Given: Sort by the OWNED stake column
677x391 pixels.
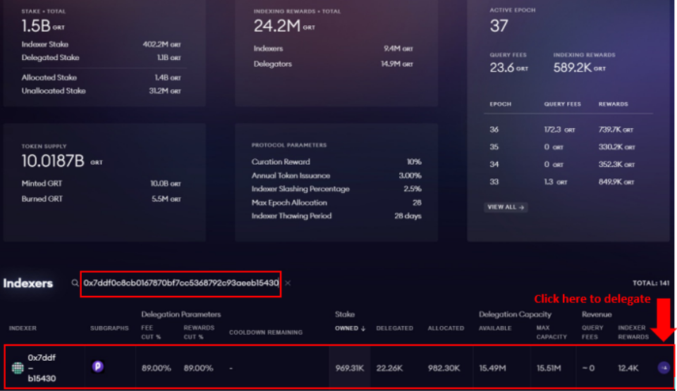Looking at the screenshot, I should (350, 328).
